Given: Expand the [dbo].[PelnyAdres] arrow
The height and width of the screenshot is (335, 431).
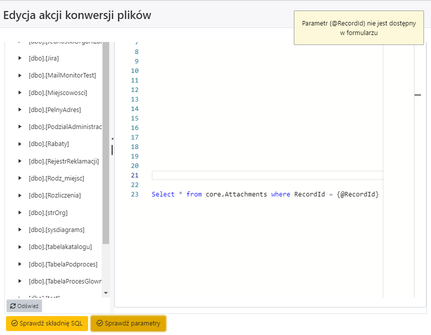Looking at the screenshot, I should coord(20,109).
